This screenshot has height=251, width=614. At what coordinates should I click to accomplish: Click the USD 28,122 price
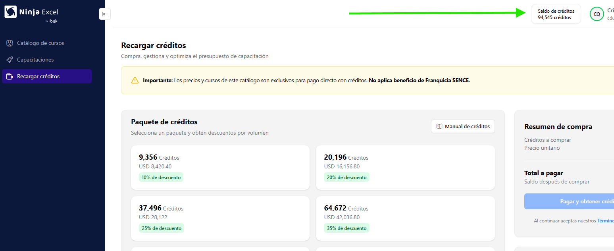[153, 217]
